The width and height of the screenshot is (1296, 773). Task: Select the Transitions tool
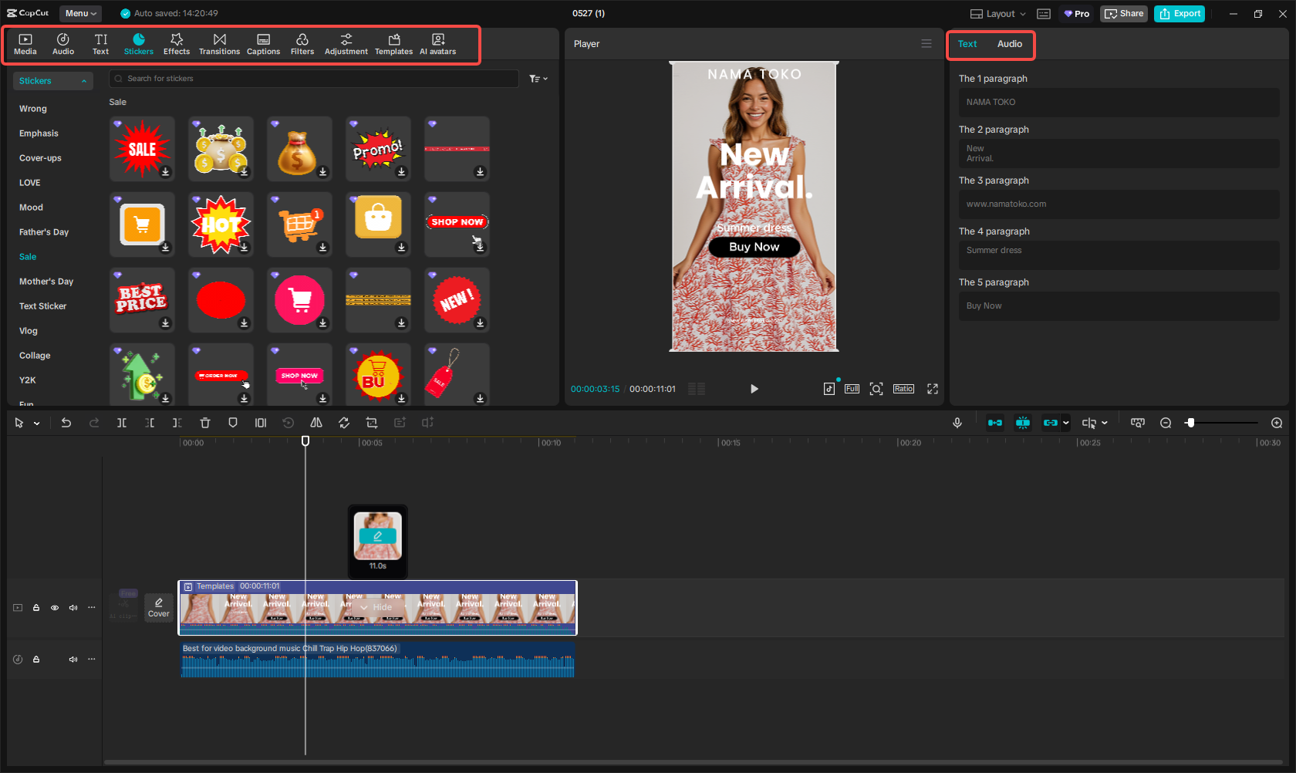[x=219, y=43]
